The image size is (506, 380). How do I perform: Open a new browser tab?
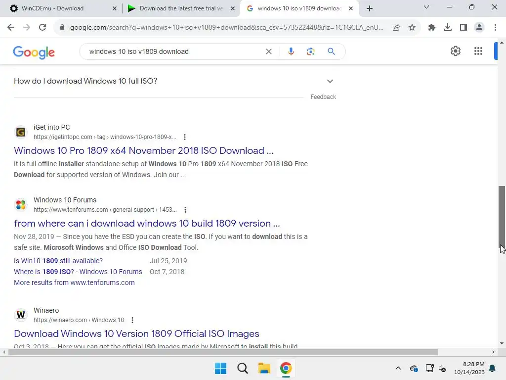click(x=370, y=8)
